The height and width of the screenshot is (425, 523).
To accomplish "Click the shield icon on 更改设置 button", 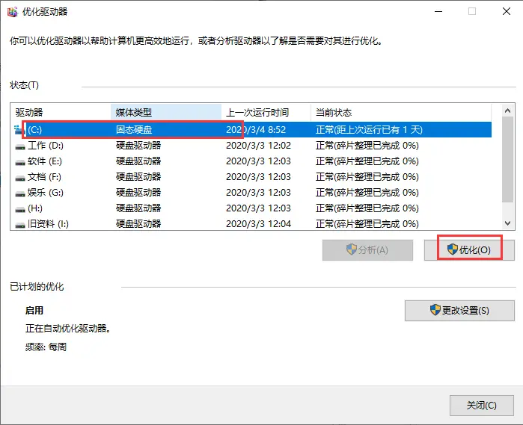I will (435, 310).
